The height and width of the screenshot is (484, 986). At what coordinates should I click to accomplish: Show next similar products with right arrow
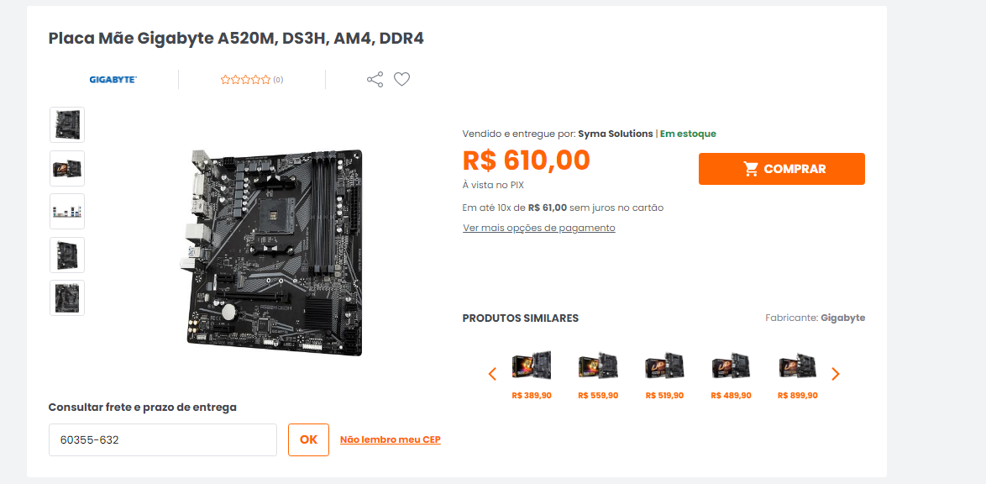coord(835,374)
